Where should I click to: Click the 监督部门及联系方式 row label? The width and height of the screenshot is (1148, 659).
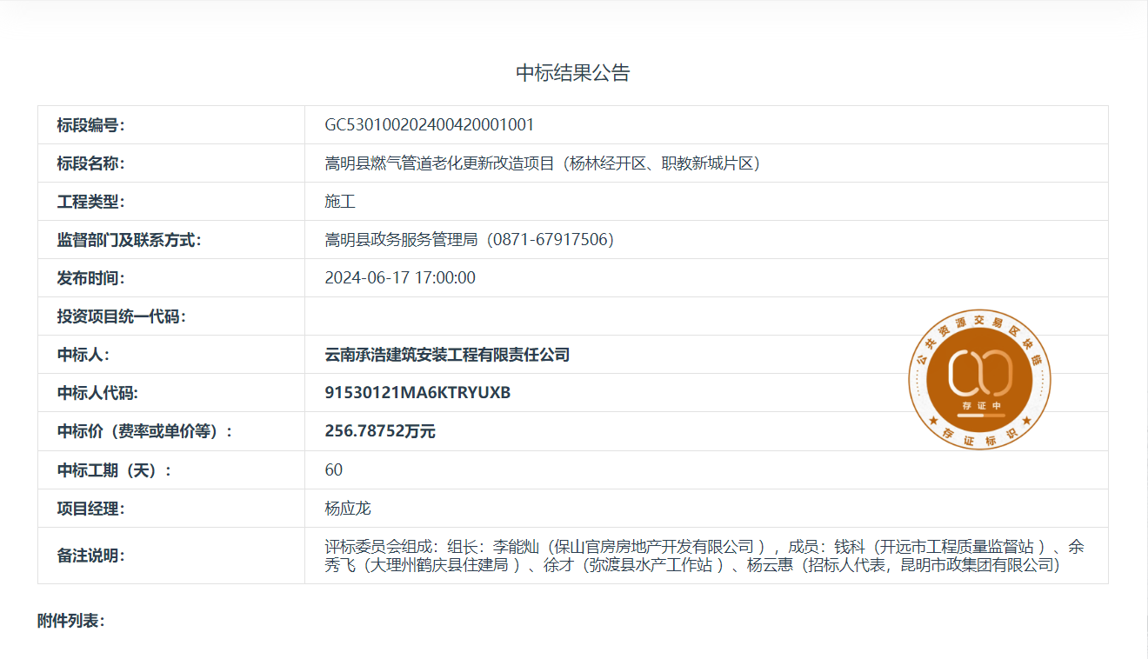(130, 240)
